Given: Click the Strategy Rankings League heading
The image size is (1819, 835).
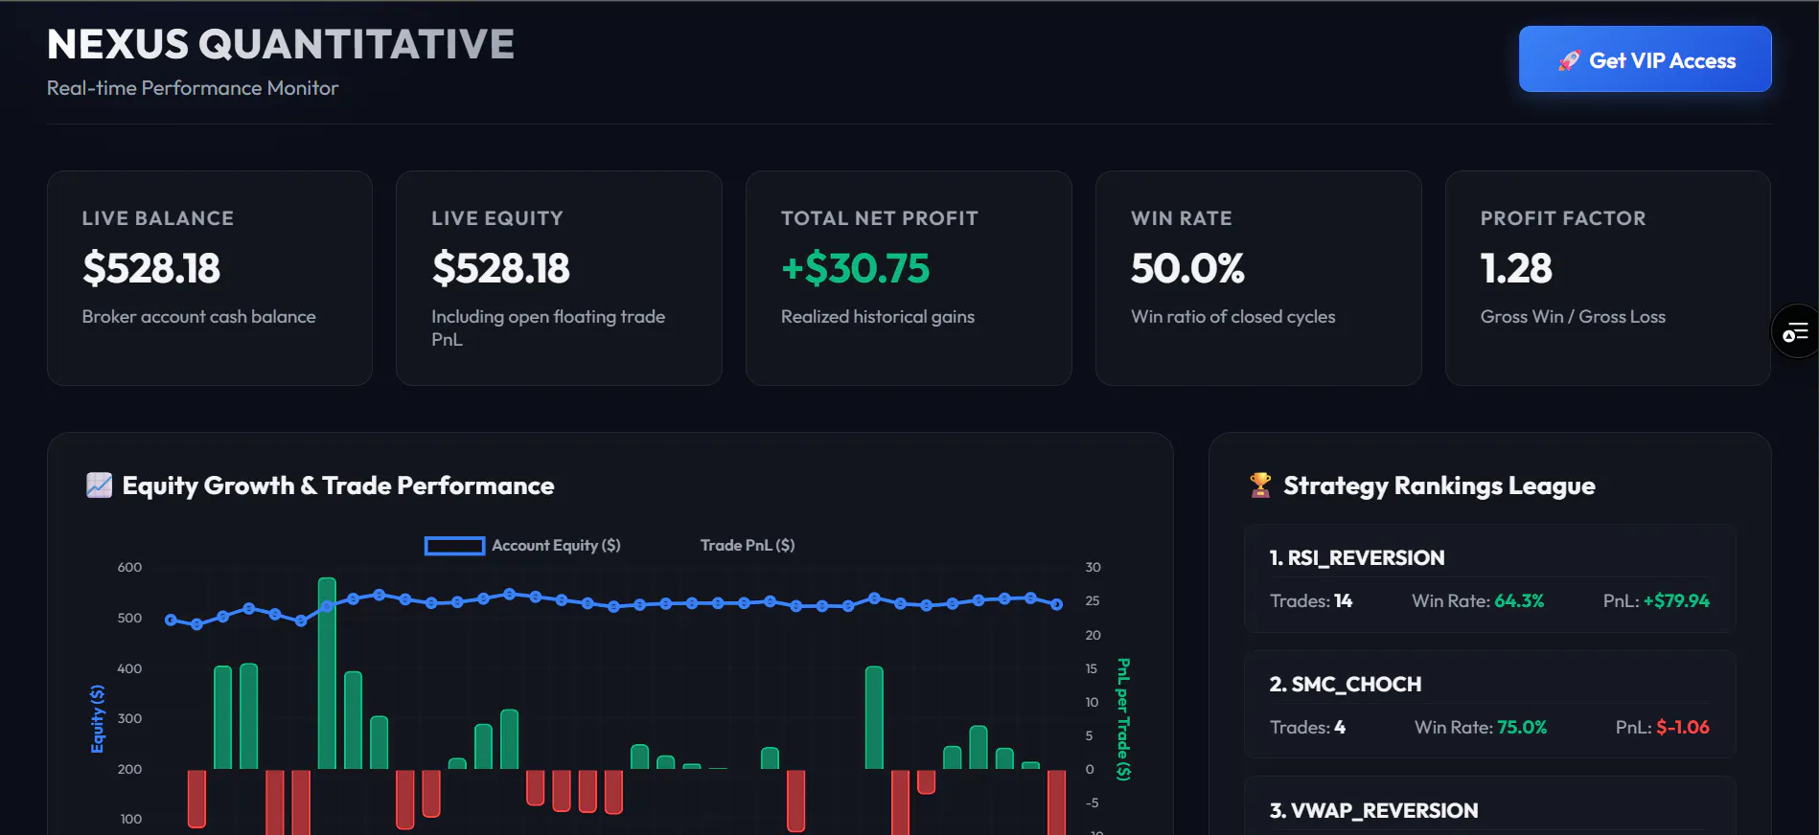Looking at the screenshot, I should coord(1439,485).
